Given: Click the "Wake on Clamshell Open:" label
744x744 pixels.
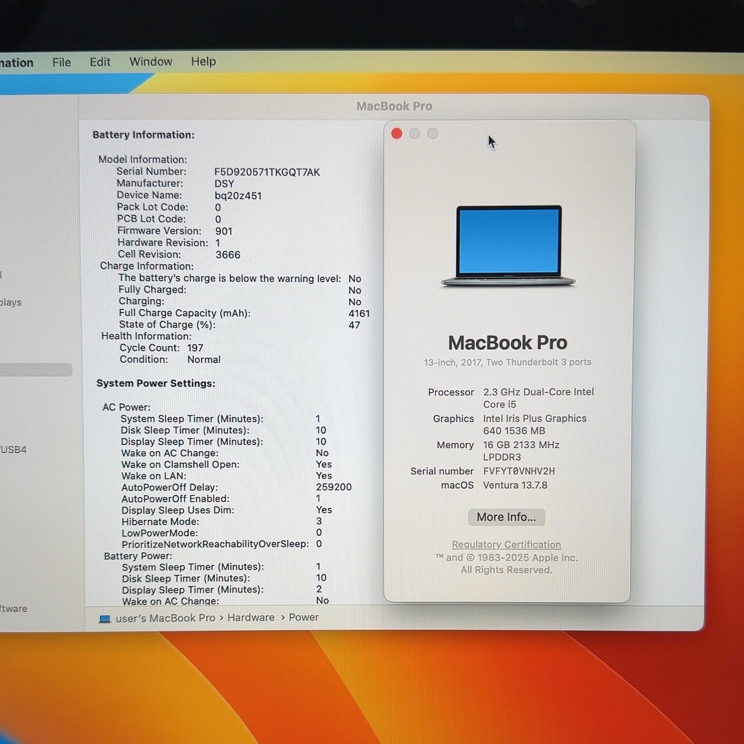Looking at the screenshot, I should tap(180, 464).
